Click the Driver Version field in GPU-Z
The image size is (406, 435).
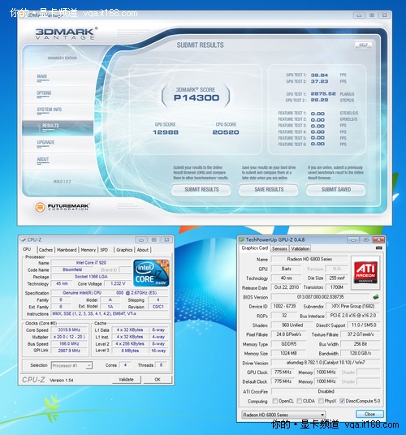[326, 363]
